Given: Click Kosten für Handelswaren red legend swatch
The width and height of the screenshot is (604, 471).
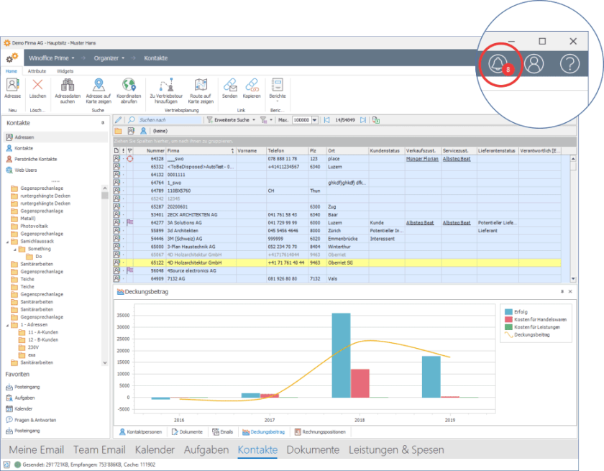Looking at the screenshot, I should click(x=508, y=320).
